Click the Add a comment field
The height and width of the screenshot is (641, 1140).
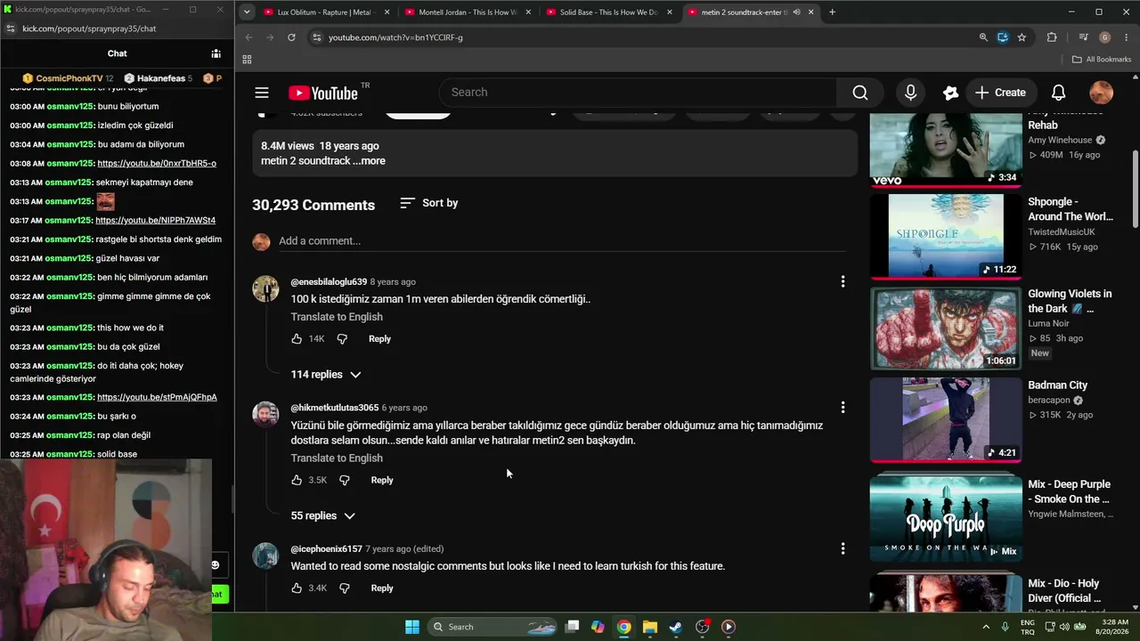[x=562, y=241]
